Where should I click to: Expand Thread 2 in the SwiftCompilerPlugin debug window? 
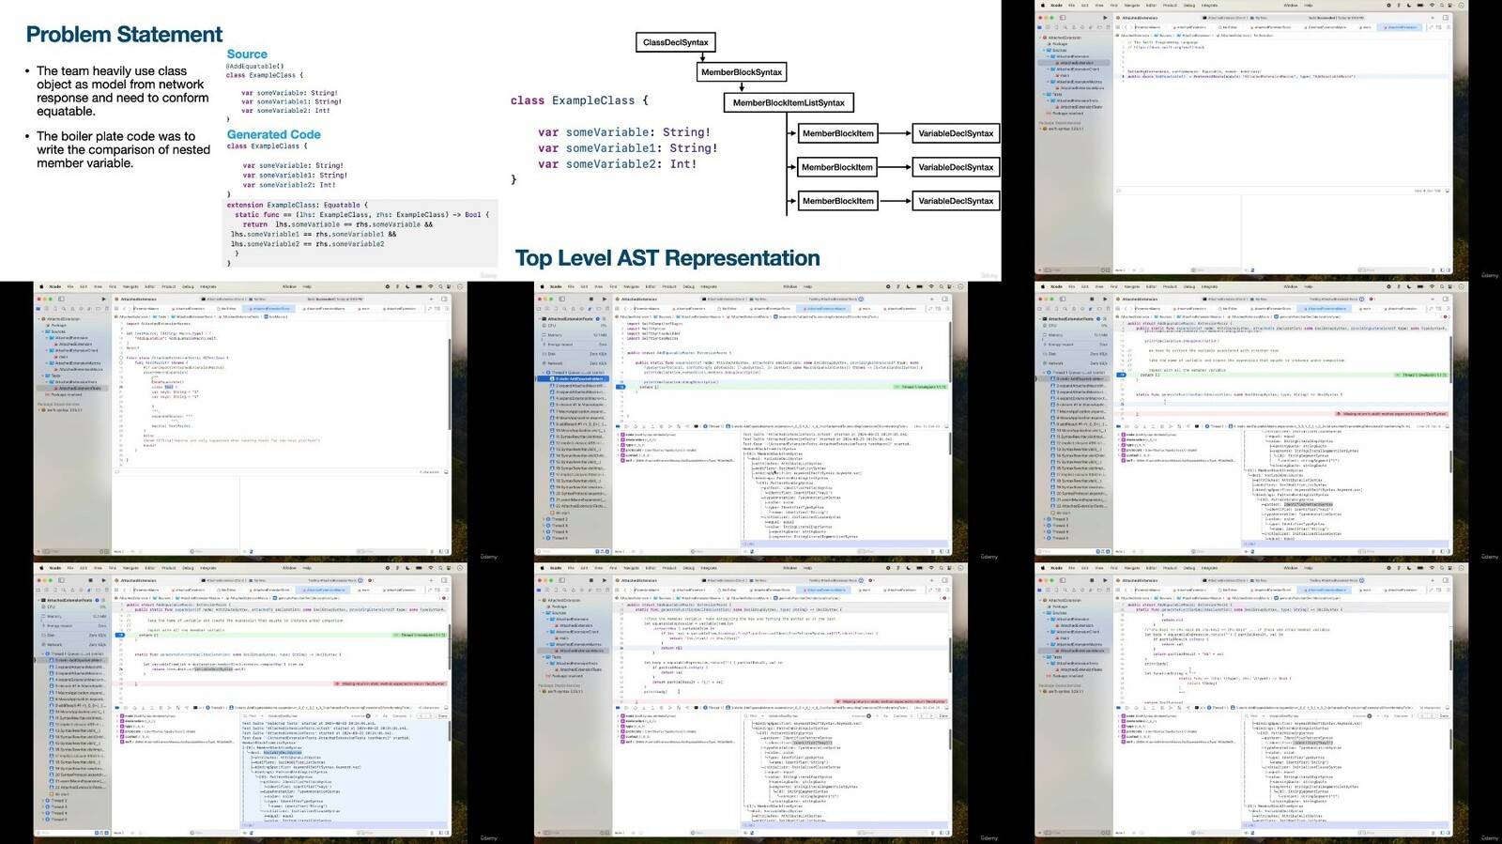544,519
